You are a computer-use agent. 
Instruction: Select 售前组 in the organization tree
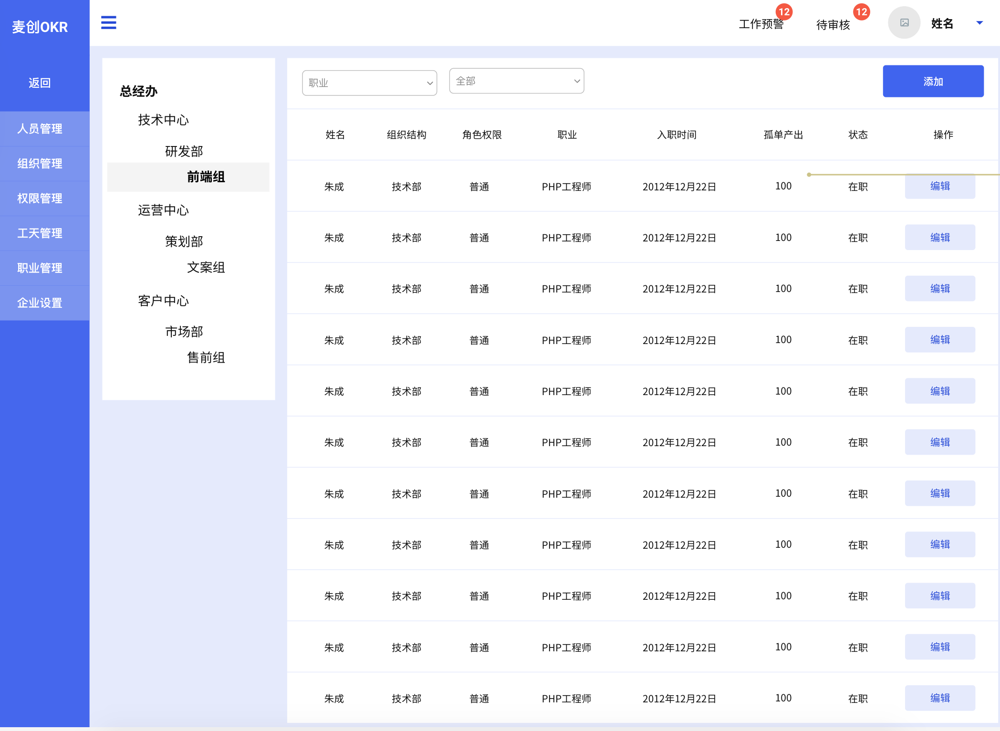(206, 357)
